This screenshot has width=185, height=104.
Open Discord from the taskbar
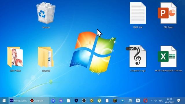coord(61,101)
